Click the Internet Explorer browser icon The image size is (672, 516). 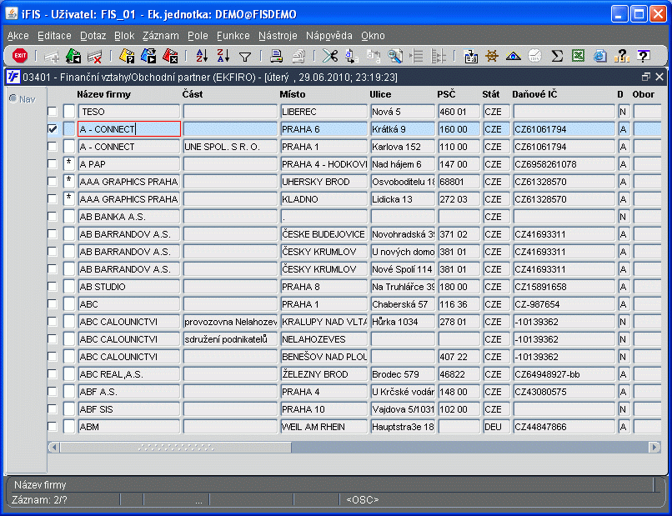(x=600, y=56)
